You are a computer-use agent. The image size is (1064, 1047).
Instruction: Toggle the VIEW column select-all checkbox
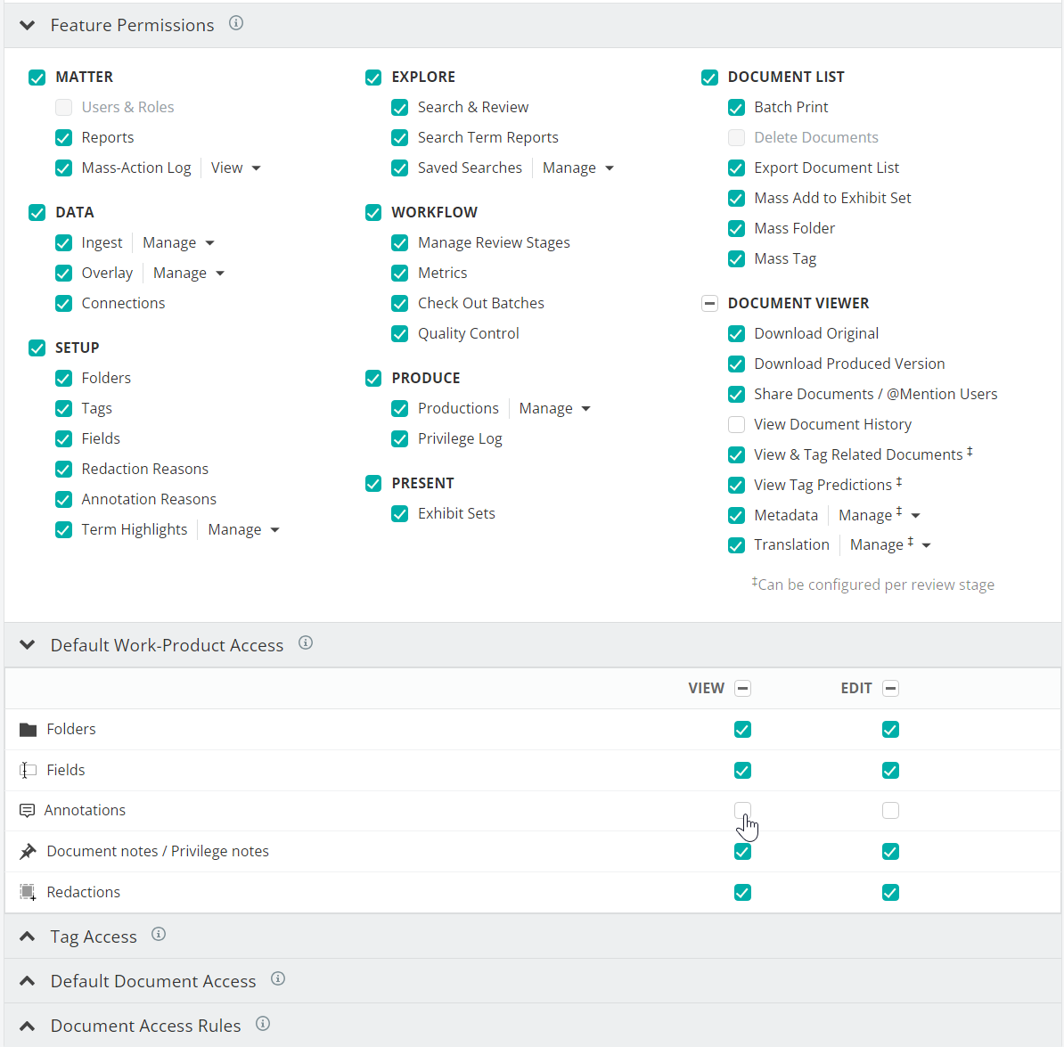[743, 688]
